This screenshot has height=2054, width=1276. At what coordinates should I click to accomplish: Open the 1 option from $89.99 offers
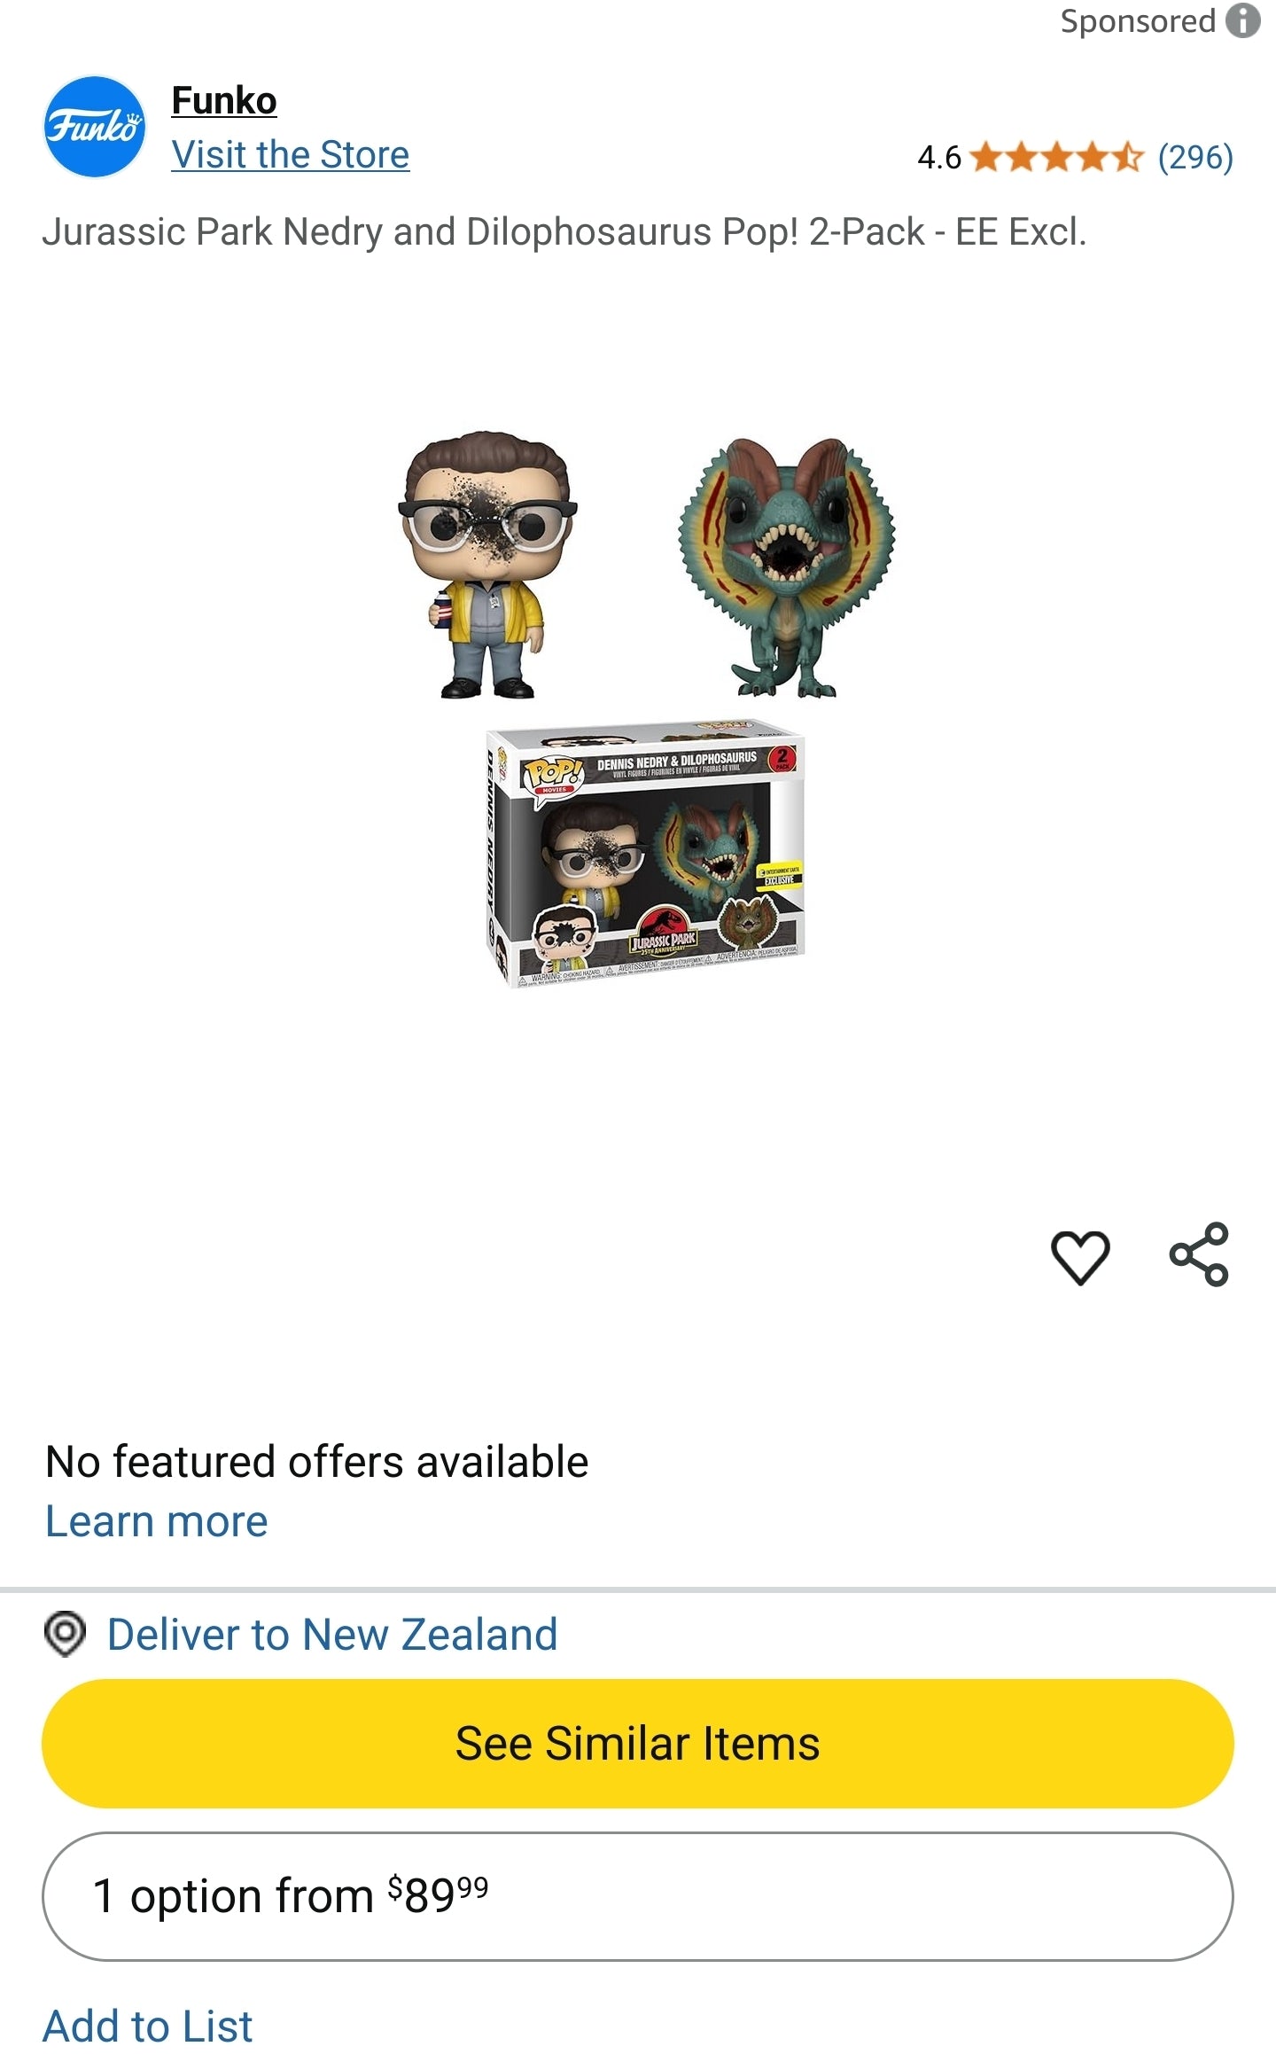click(x=638, y=1896)
